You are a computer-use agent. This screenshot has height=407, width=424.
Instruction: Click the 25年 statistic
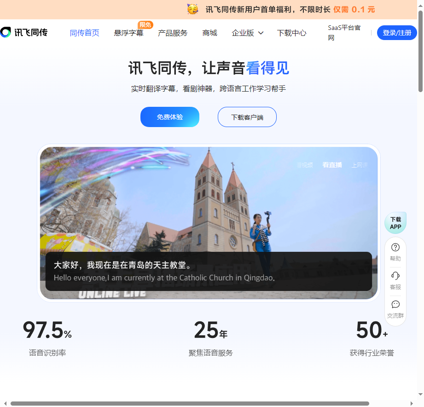click(211, 330)
